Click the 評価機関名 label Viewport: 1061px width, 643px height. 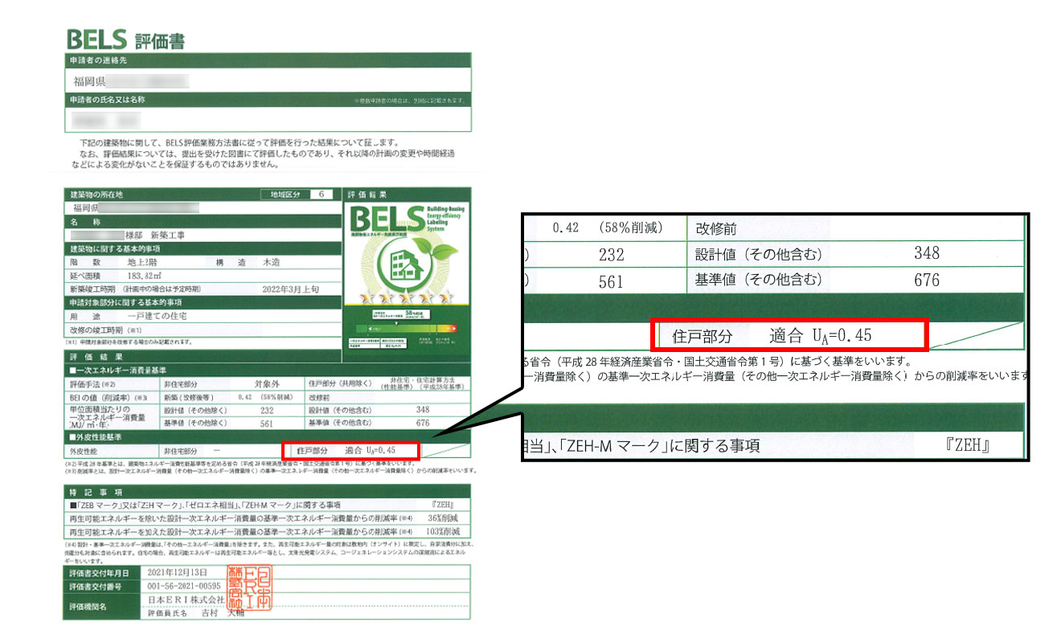(88, 607)
